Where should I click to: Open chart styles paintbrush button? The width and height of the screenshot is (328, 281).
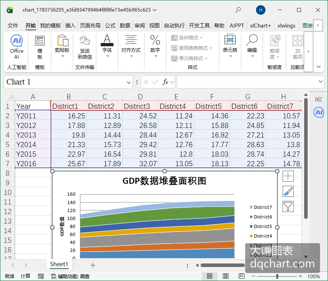288,191
